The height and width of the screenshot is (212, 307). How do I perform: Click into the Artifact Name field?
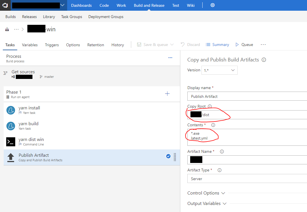[x=247, y=160]
